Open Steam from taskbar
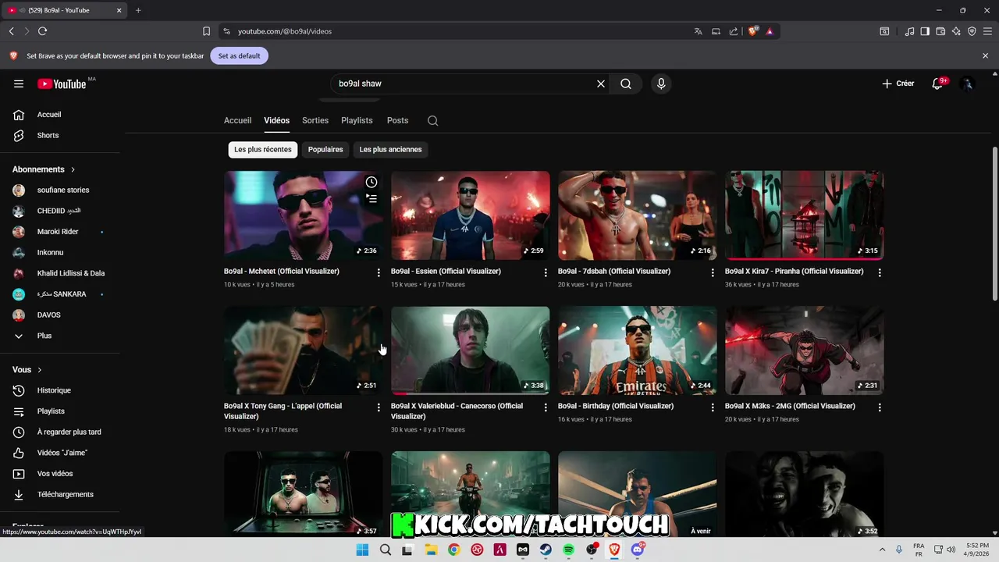Image resolution: width=999 pixels, height=562 pixels. [x=546, y=550]
